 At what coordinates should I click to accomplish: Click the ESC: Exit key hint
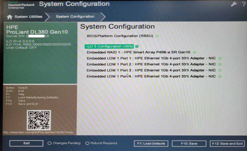[15, 91]
